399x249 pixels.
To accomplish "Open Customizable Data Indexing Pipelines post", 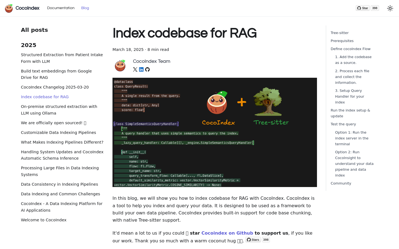I will [58, 133].
